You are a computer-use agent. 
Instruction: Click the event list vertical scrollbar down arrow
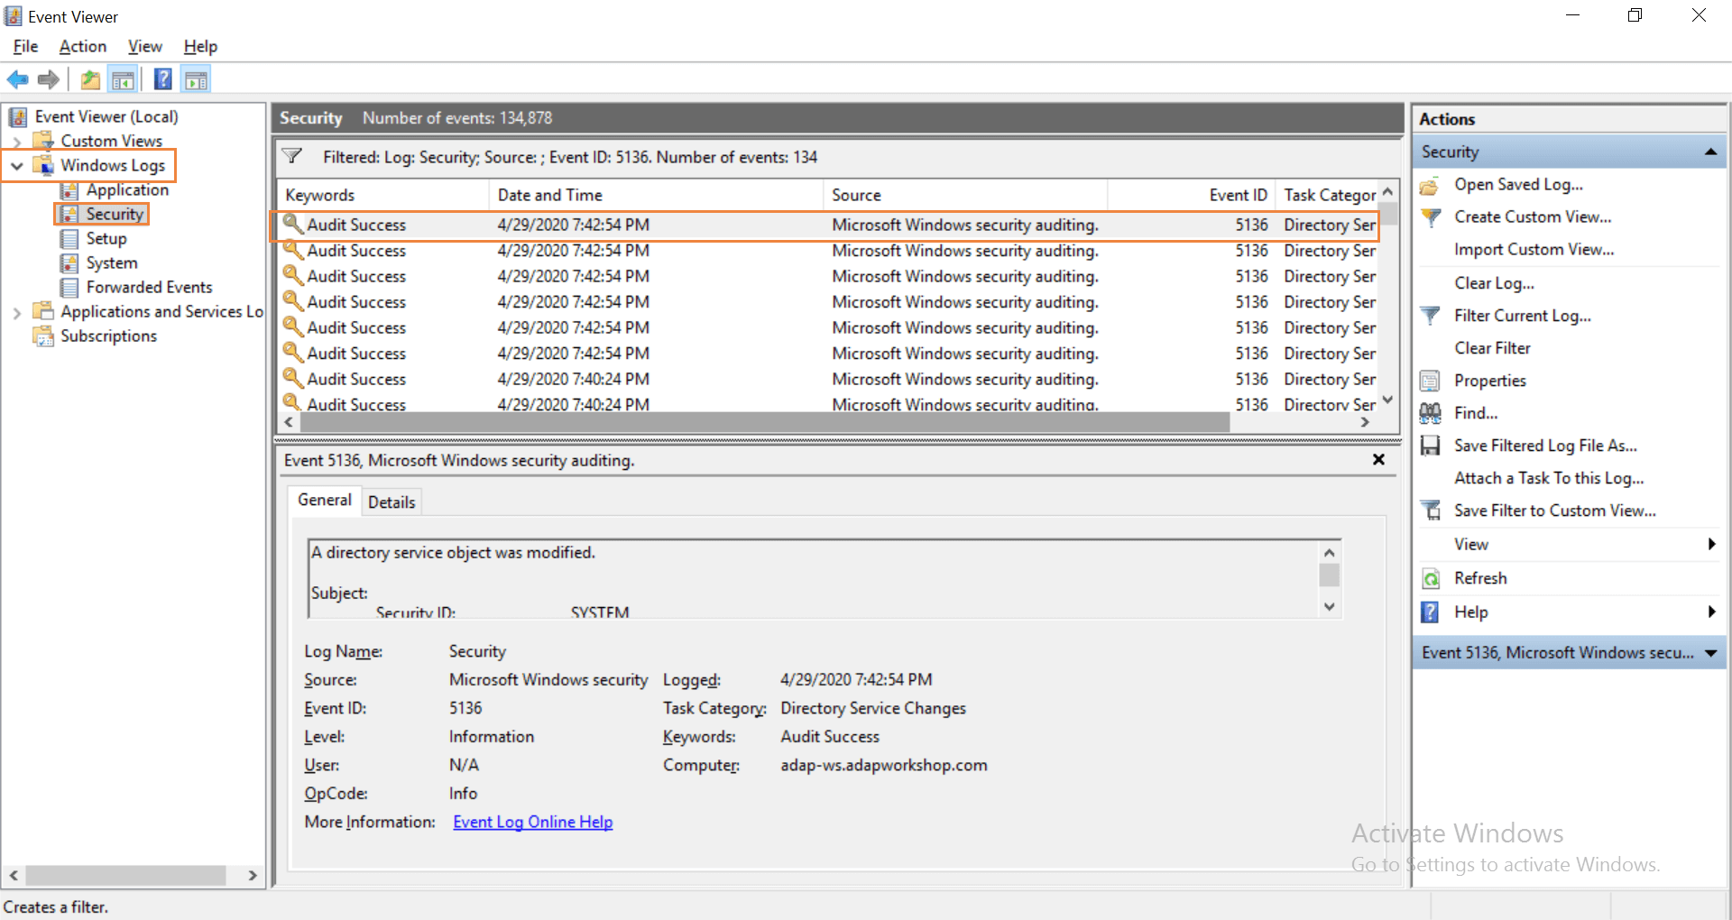pyautogui.click(x=1388, y=400)
